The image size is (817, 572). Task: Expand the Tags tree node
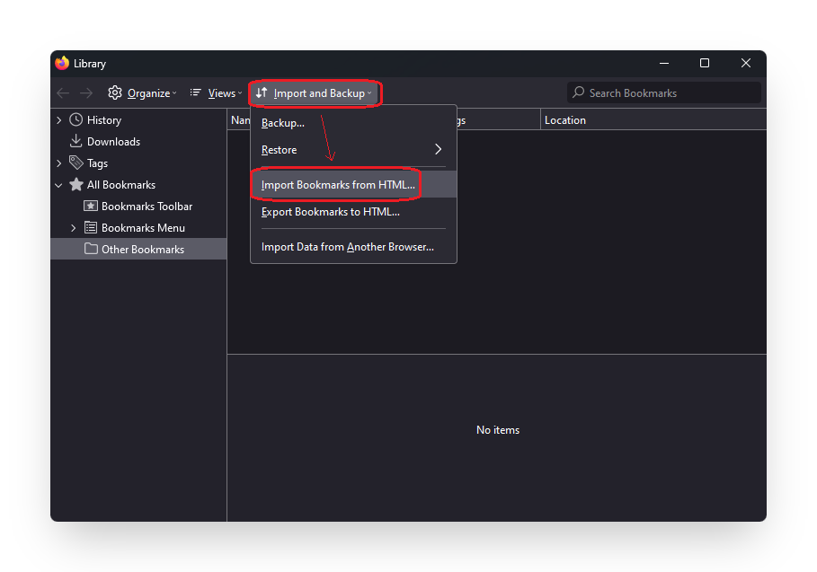[x=59, y=163]
